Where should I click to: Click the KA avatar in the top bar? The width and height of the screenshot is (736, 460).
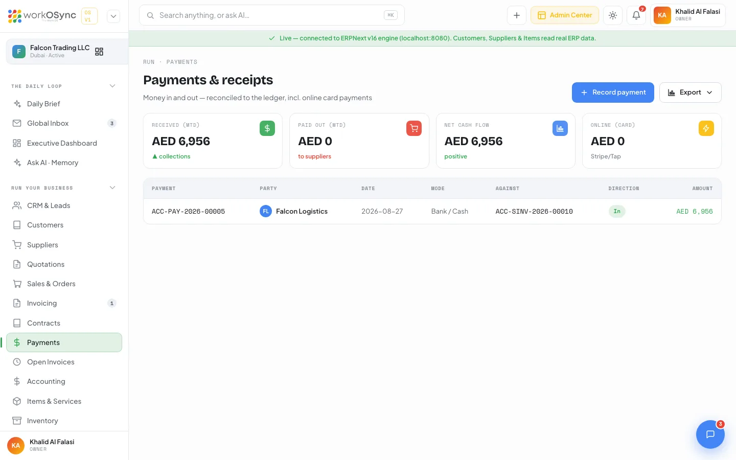[662, 15]
